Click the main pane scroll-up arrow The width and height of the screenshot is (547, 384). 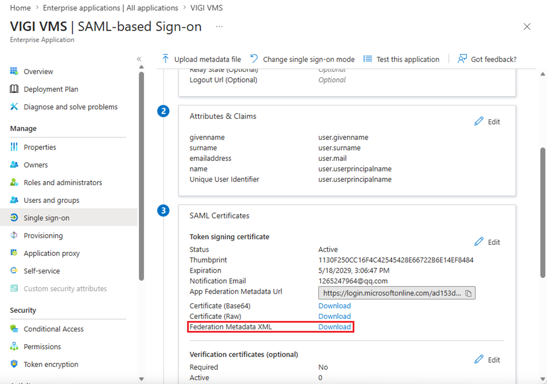tap(542, 74)
